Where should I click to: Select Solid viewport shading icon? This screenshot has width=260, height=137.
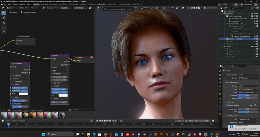point(194,8)
